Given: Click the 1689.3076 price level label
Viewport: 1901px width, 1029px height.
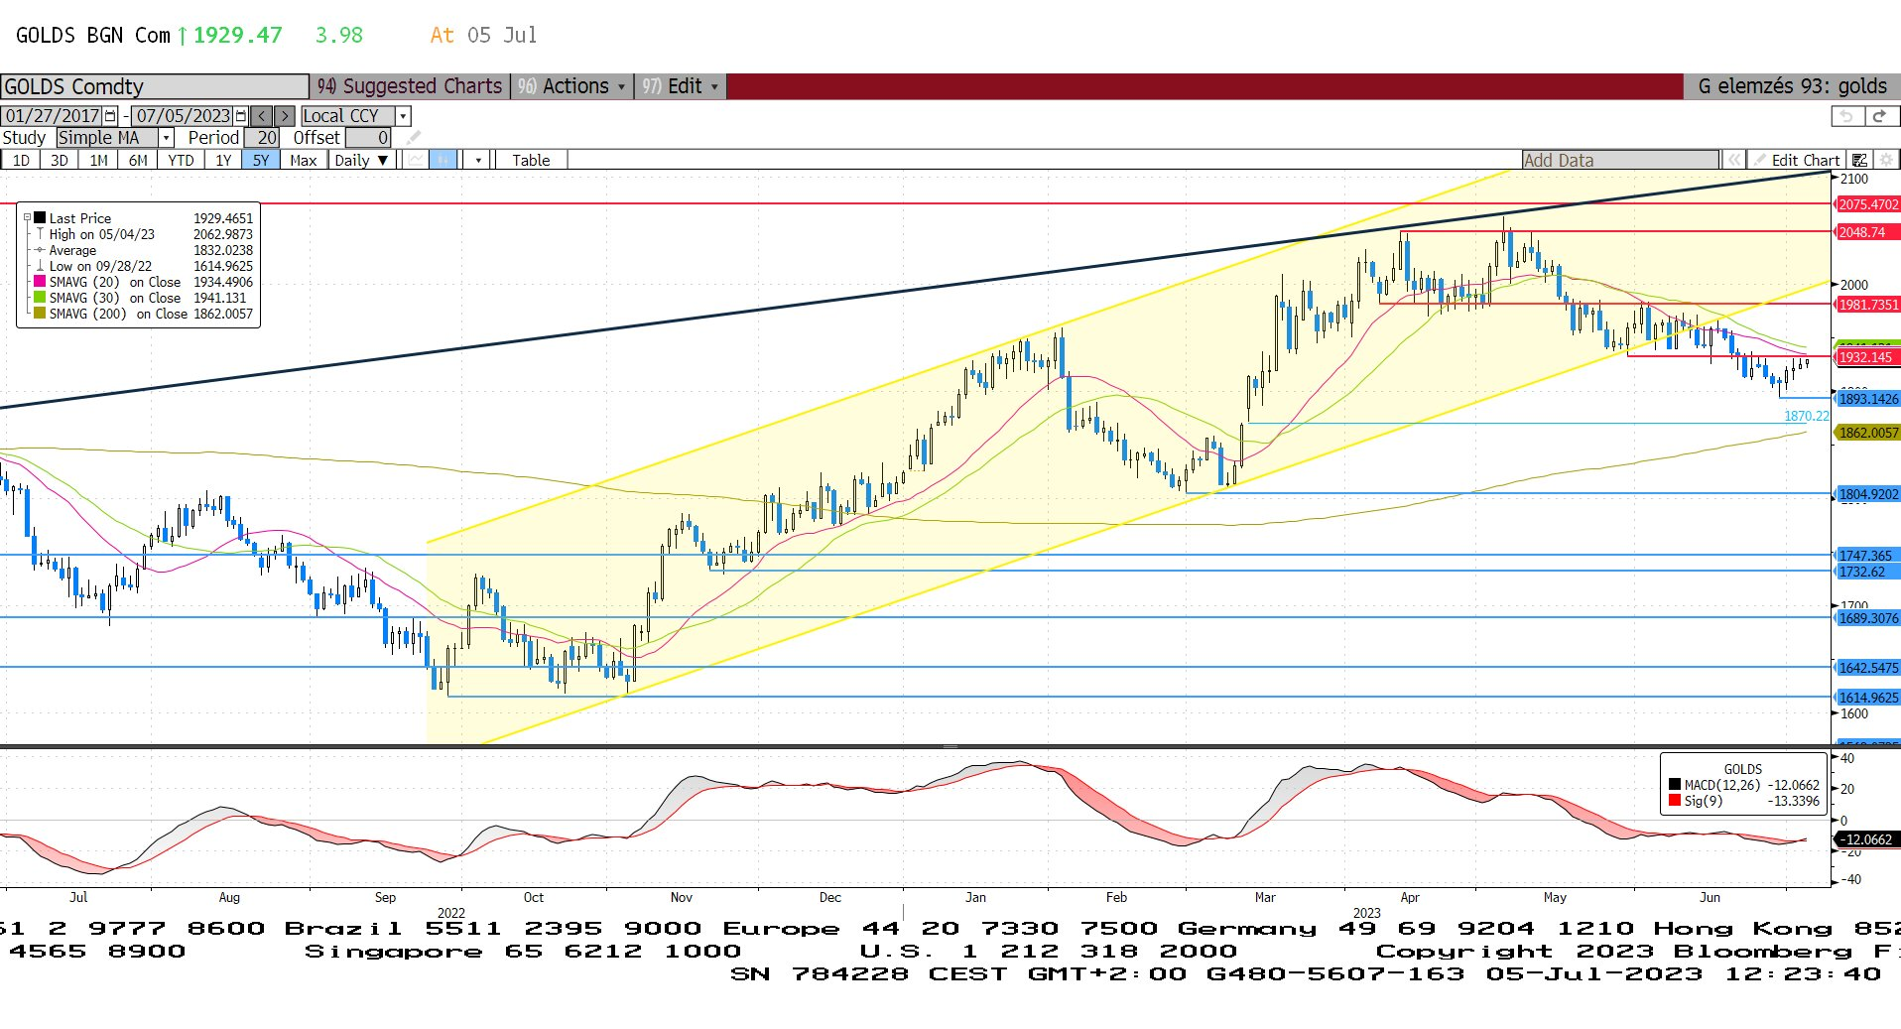Looking at the screenshot, I should coord(1868,618).
